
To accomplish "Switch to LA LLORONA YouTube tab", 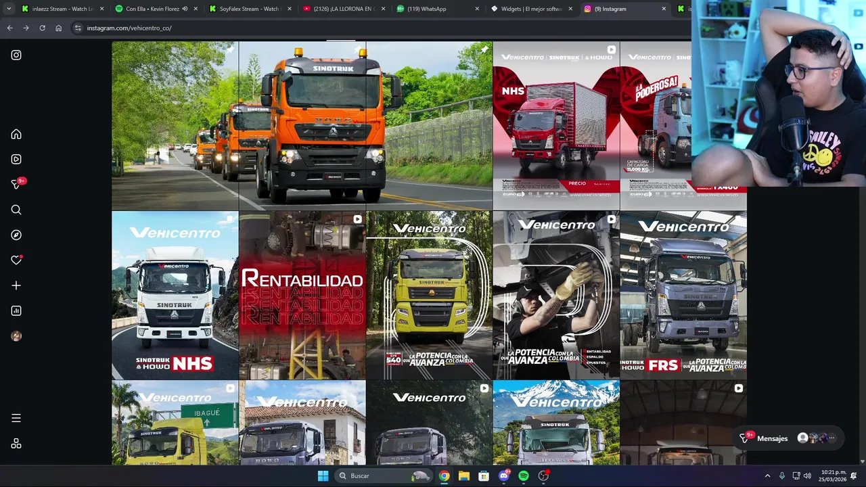I will 342,9.
